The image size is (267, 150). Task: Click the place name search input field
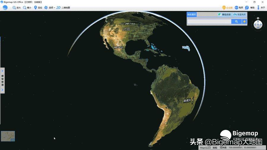pos(209,22)
